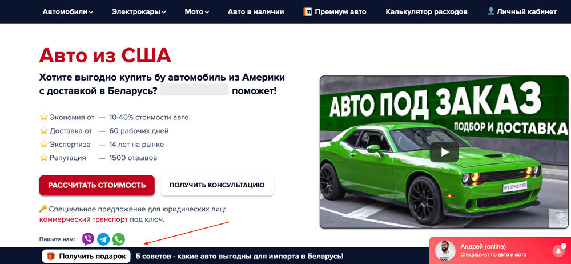Follow the коммерческий транспорт link
The image size is (571, 264).
[x=83, y=219]
